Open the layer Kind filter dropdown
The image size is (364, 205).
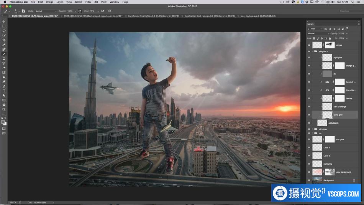[x=315, y=29]
